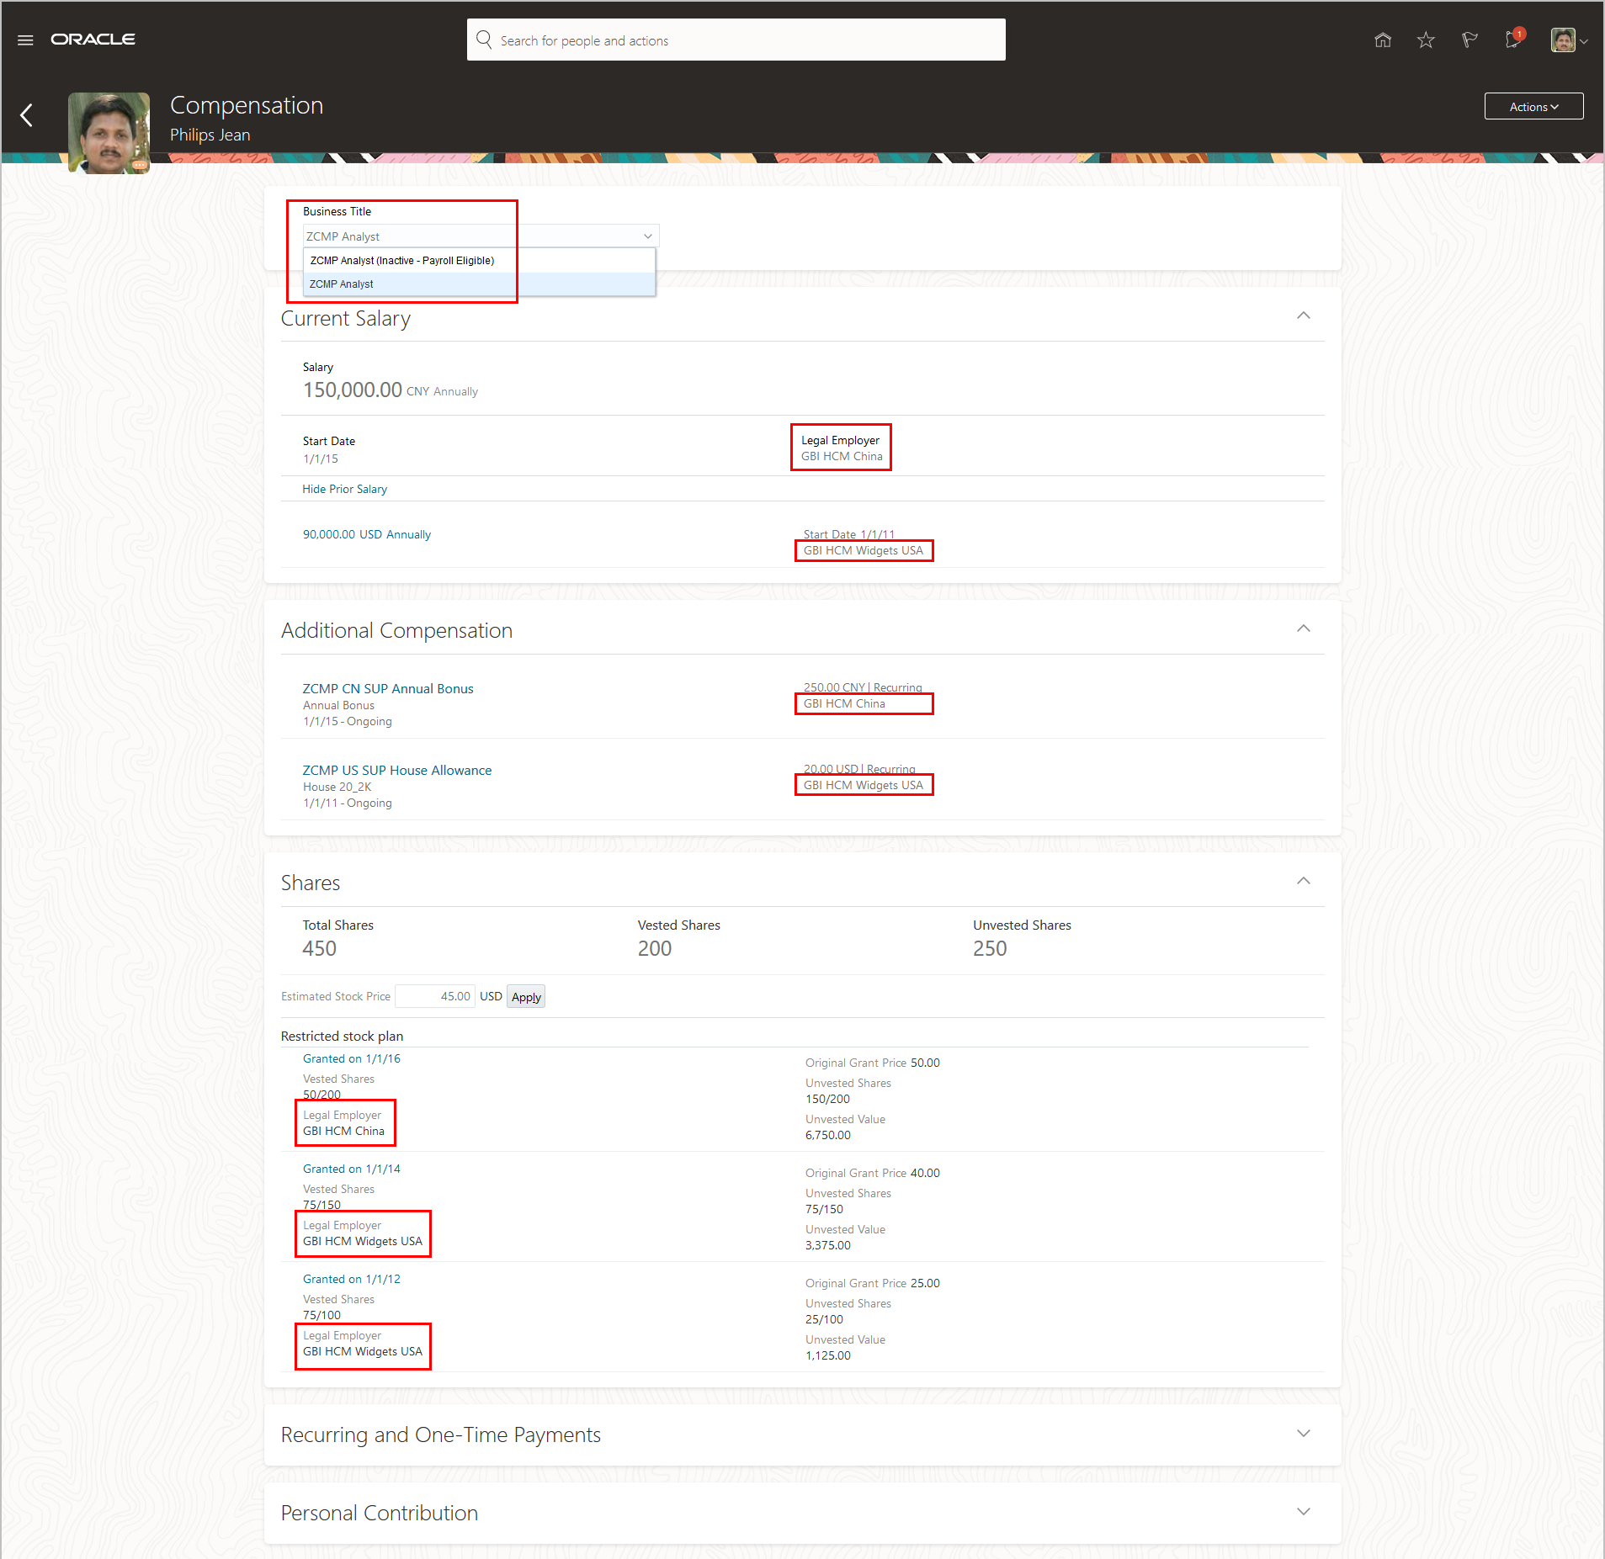Click the Start Date value 1/1/15
1605x1559 pixels.
click(321, 459)
